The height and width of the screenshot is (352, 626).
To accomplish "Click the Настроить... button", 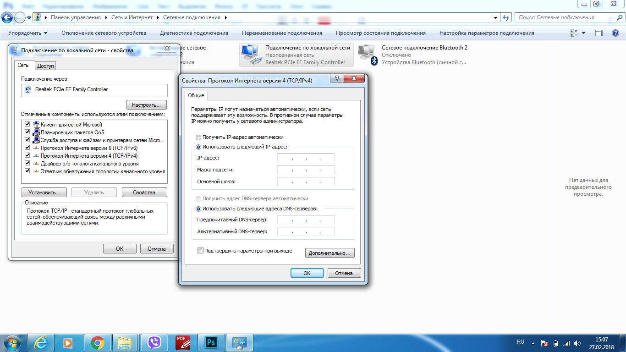I will pyautogui.click(x=147, y=105).
